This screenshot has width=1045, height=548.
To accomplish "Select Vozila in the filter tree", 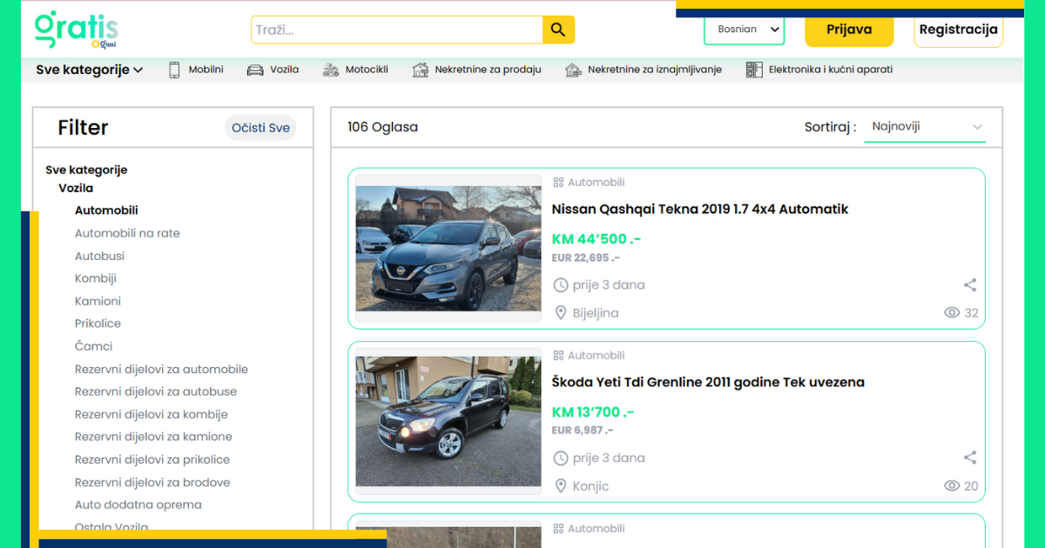I will [x=76, y=188].
